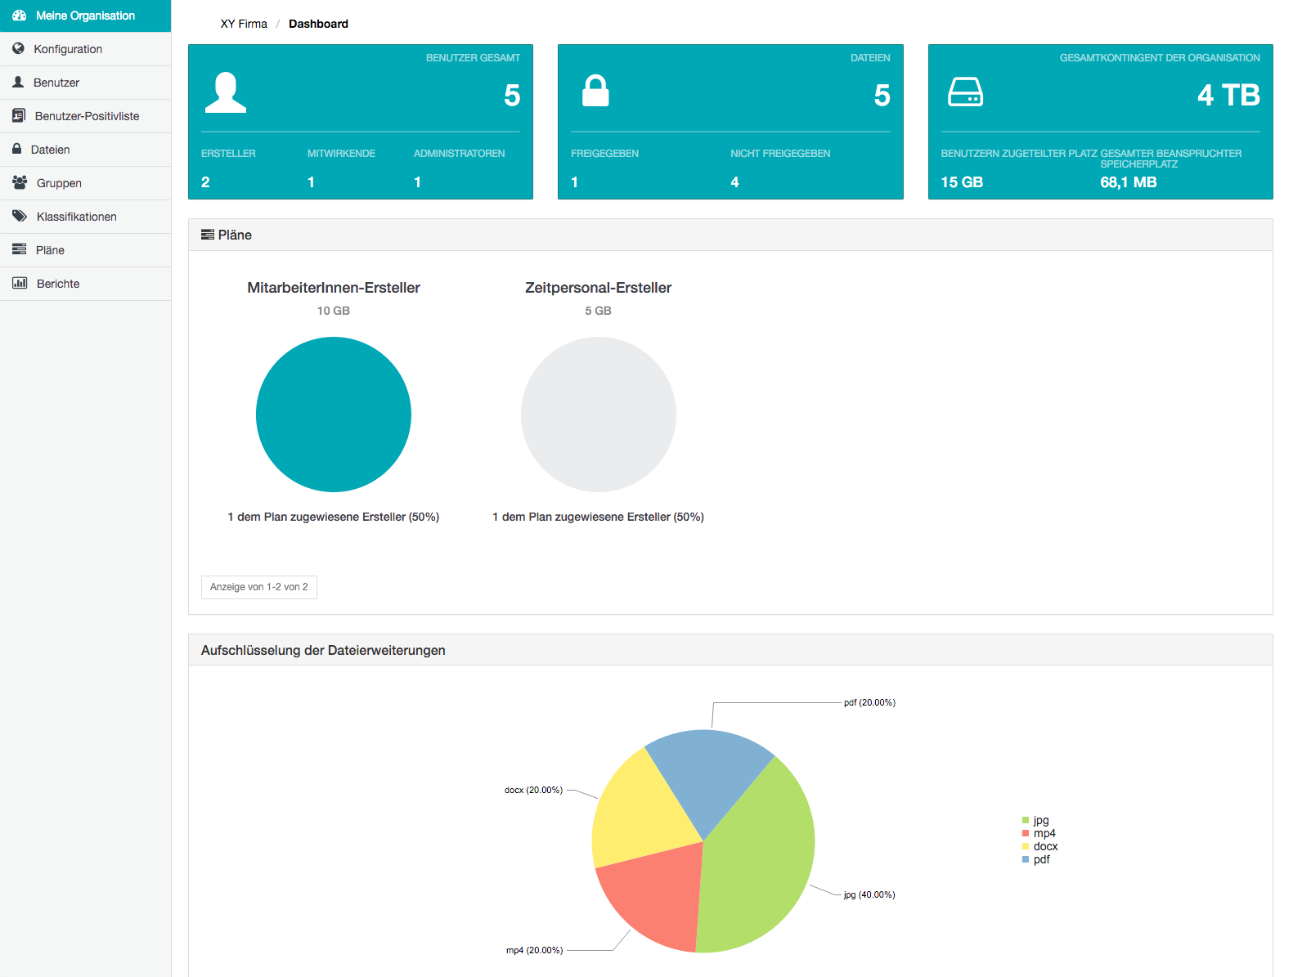Image resolution: width=1302 pixels, height=977 pixels.
Task: Click the person icon next to Benutzer
Action: click(x=18, y=83)
